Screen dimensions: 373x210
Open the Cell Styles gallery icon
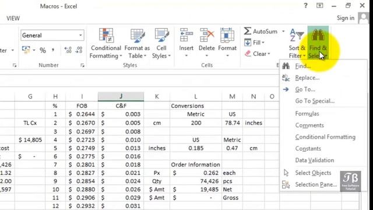click(x=161, y=35)
